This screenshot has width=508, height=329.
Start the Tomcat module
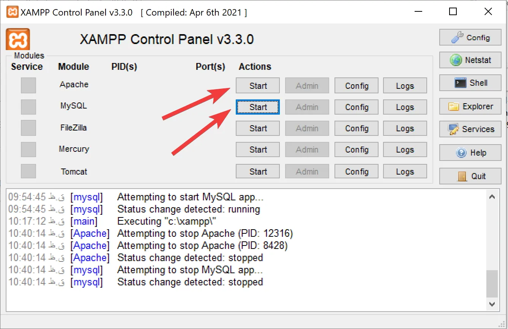(258, 172)
